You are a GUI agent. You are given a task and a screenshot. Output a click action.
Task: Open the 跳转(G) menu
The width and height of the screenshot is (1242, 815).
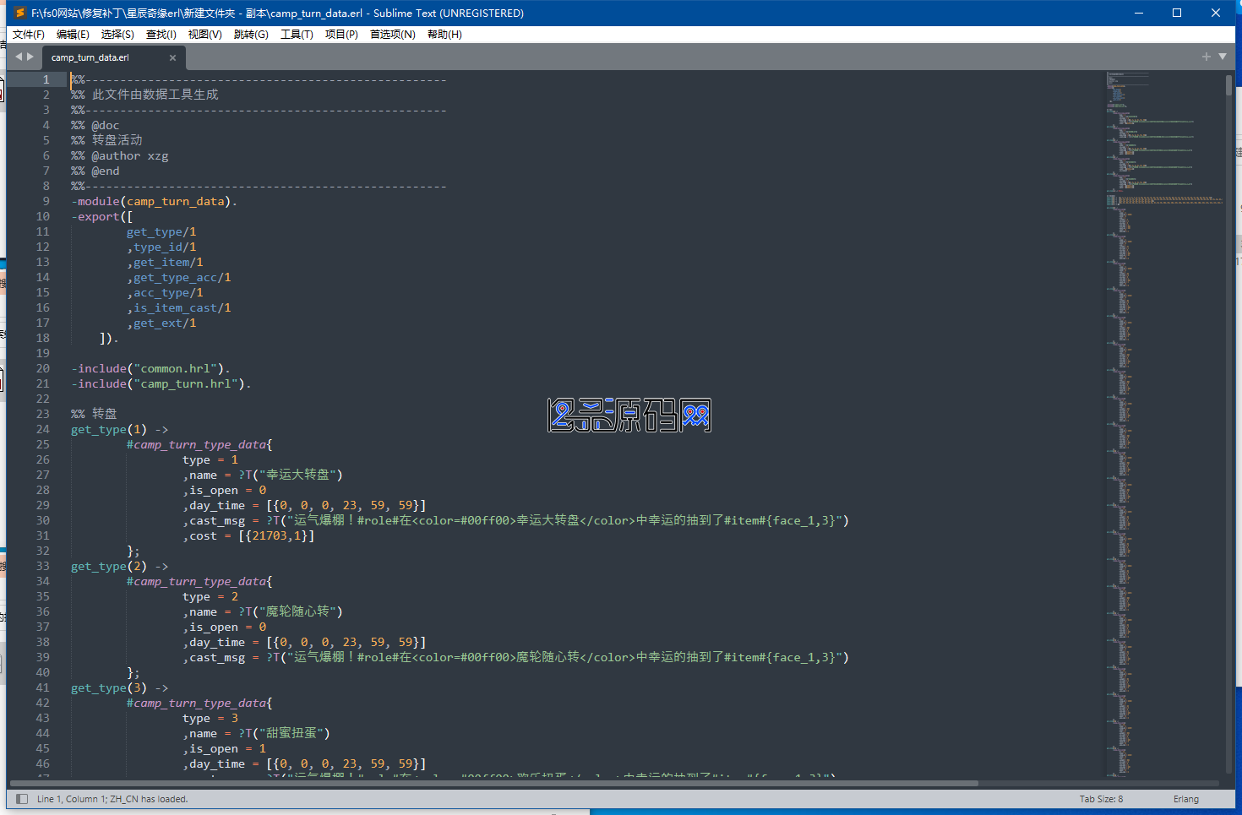coord(251,35)
